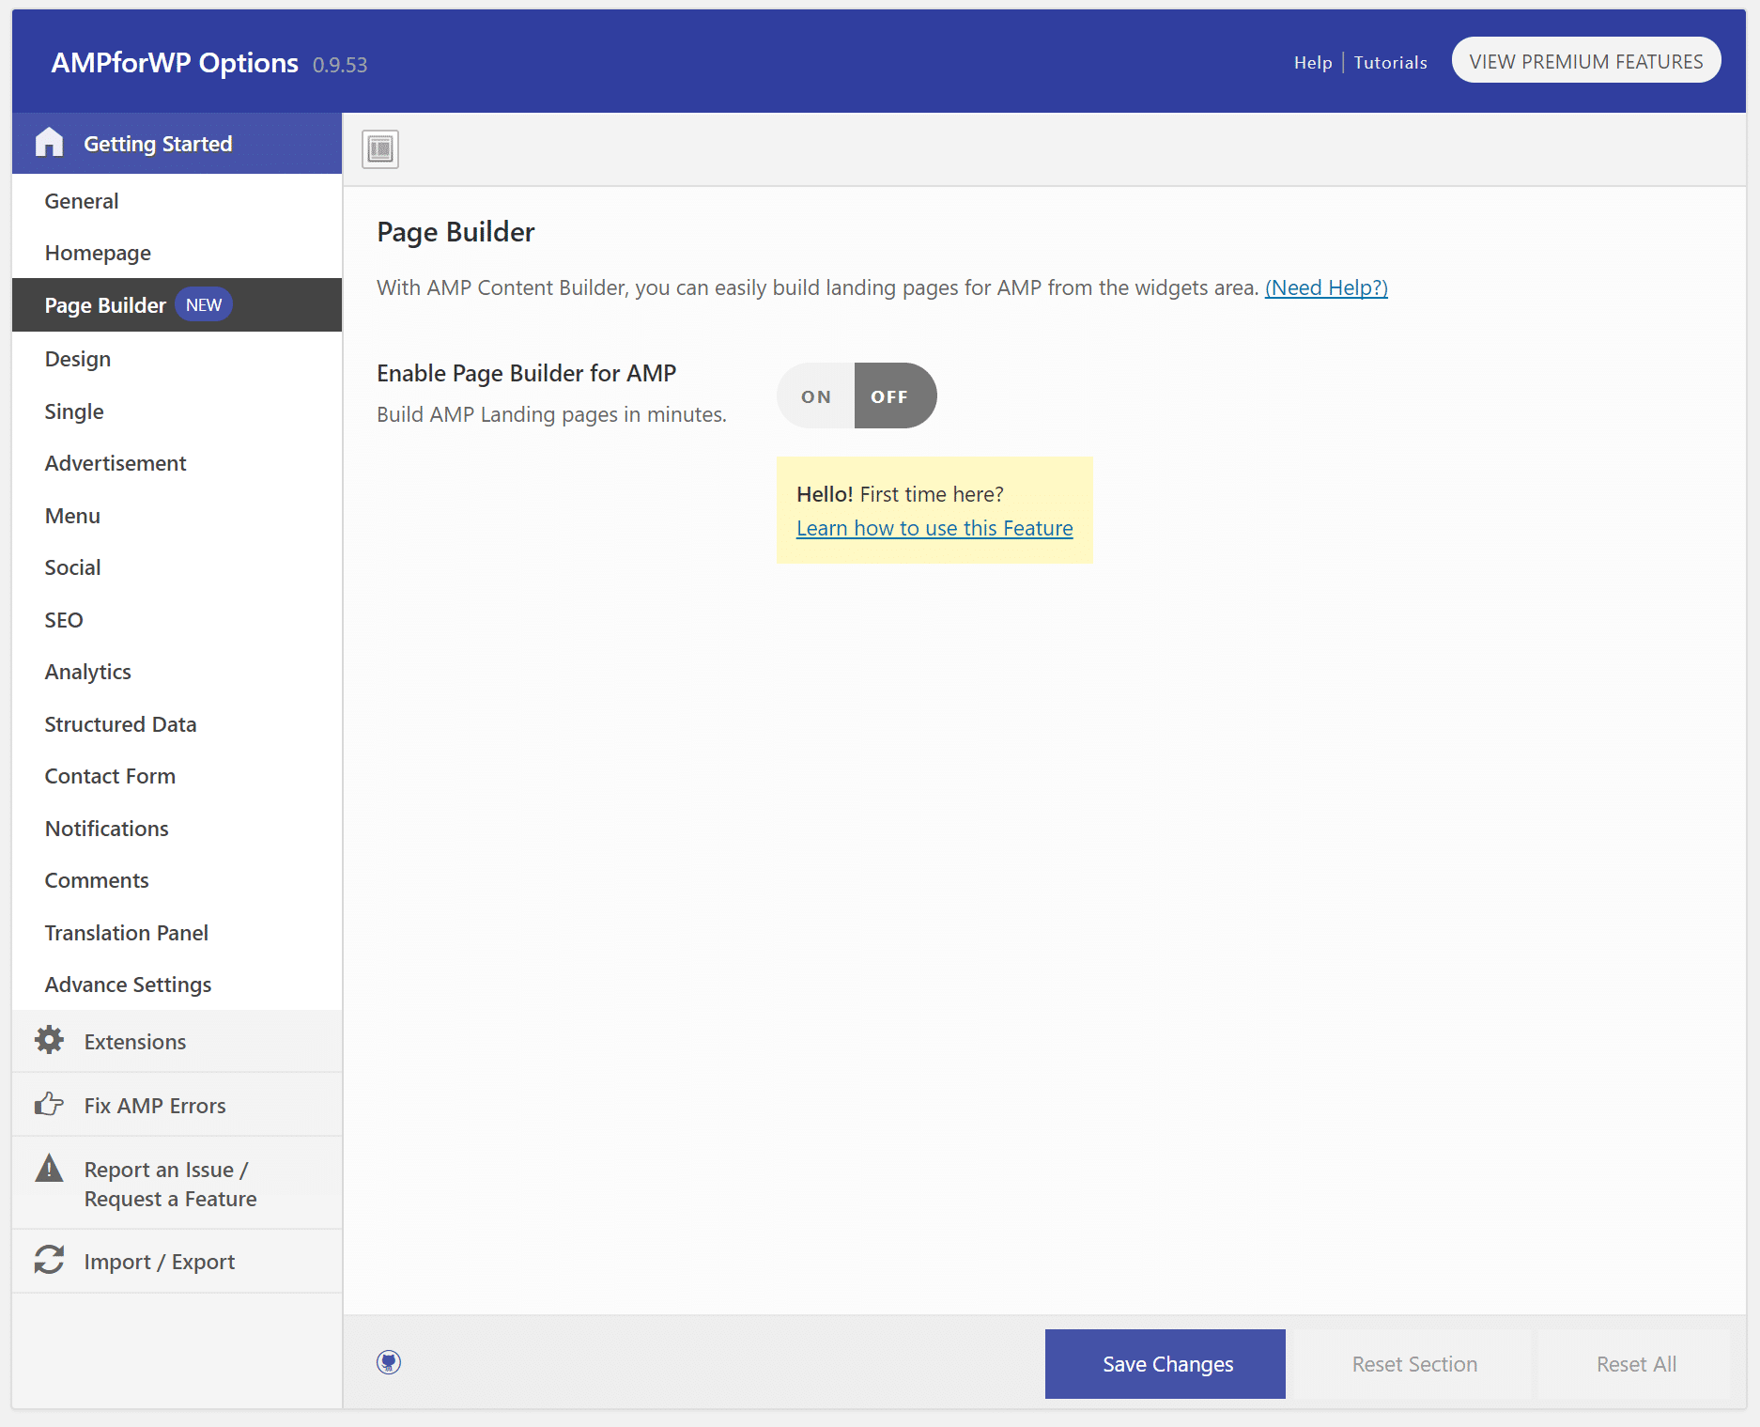This screenshot has height=1427, width=1760.
Task: Go to the Structured Data section
Action: coord(120,723)
